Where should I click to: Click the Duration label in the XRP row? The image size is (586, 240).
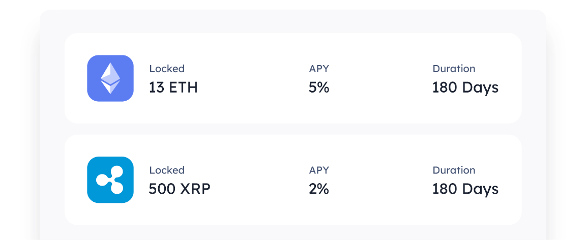click(x=454, y=170)
